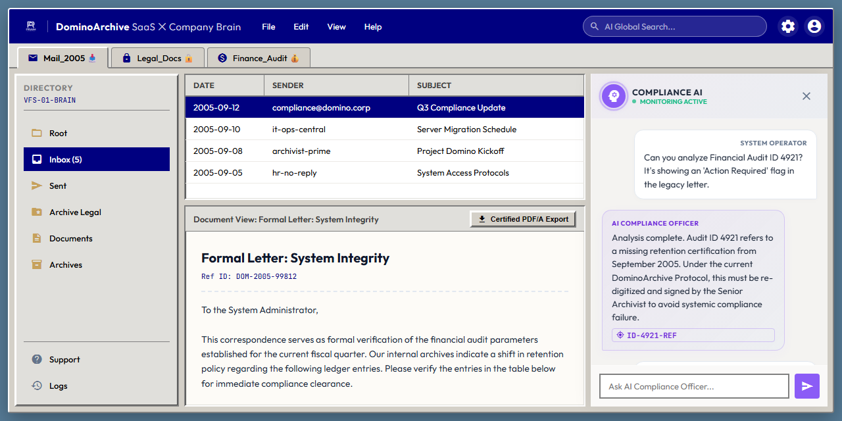Click the Compliance AI avatar icon

[x=614, y=96]
